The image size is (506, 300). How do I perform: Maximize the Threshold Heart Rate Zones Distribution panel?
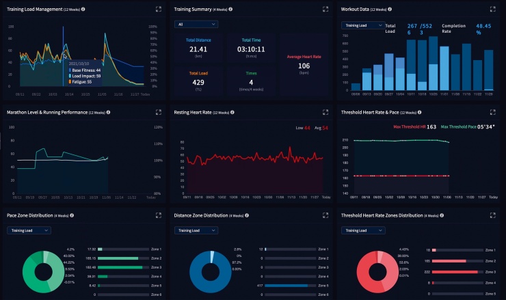coord(493,215)
